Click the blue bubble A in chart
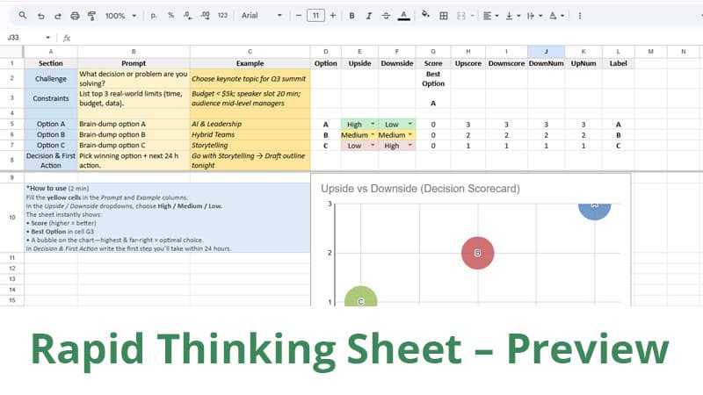This screenshot has width=703, height=395. pyautogui.click(x=595, y=211)
